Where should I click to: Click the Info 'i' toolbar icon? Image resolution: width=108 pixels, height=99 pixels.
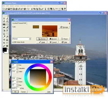[45, 9]
